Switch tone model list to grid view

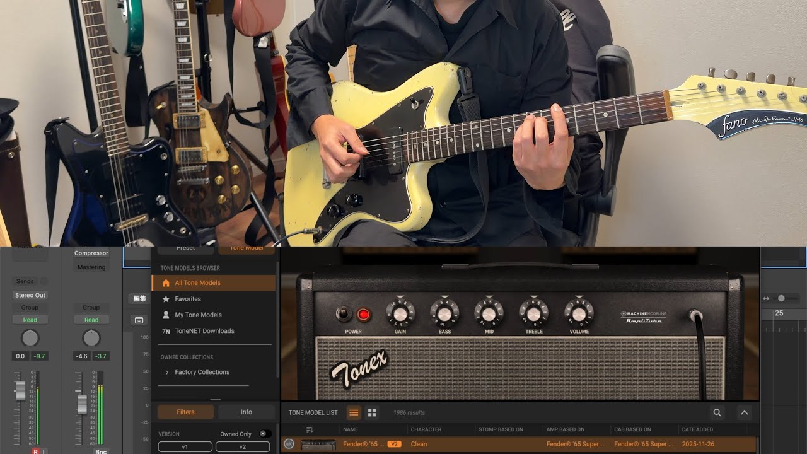(x=372, y=412)
